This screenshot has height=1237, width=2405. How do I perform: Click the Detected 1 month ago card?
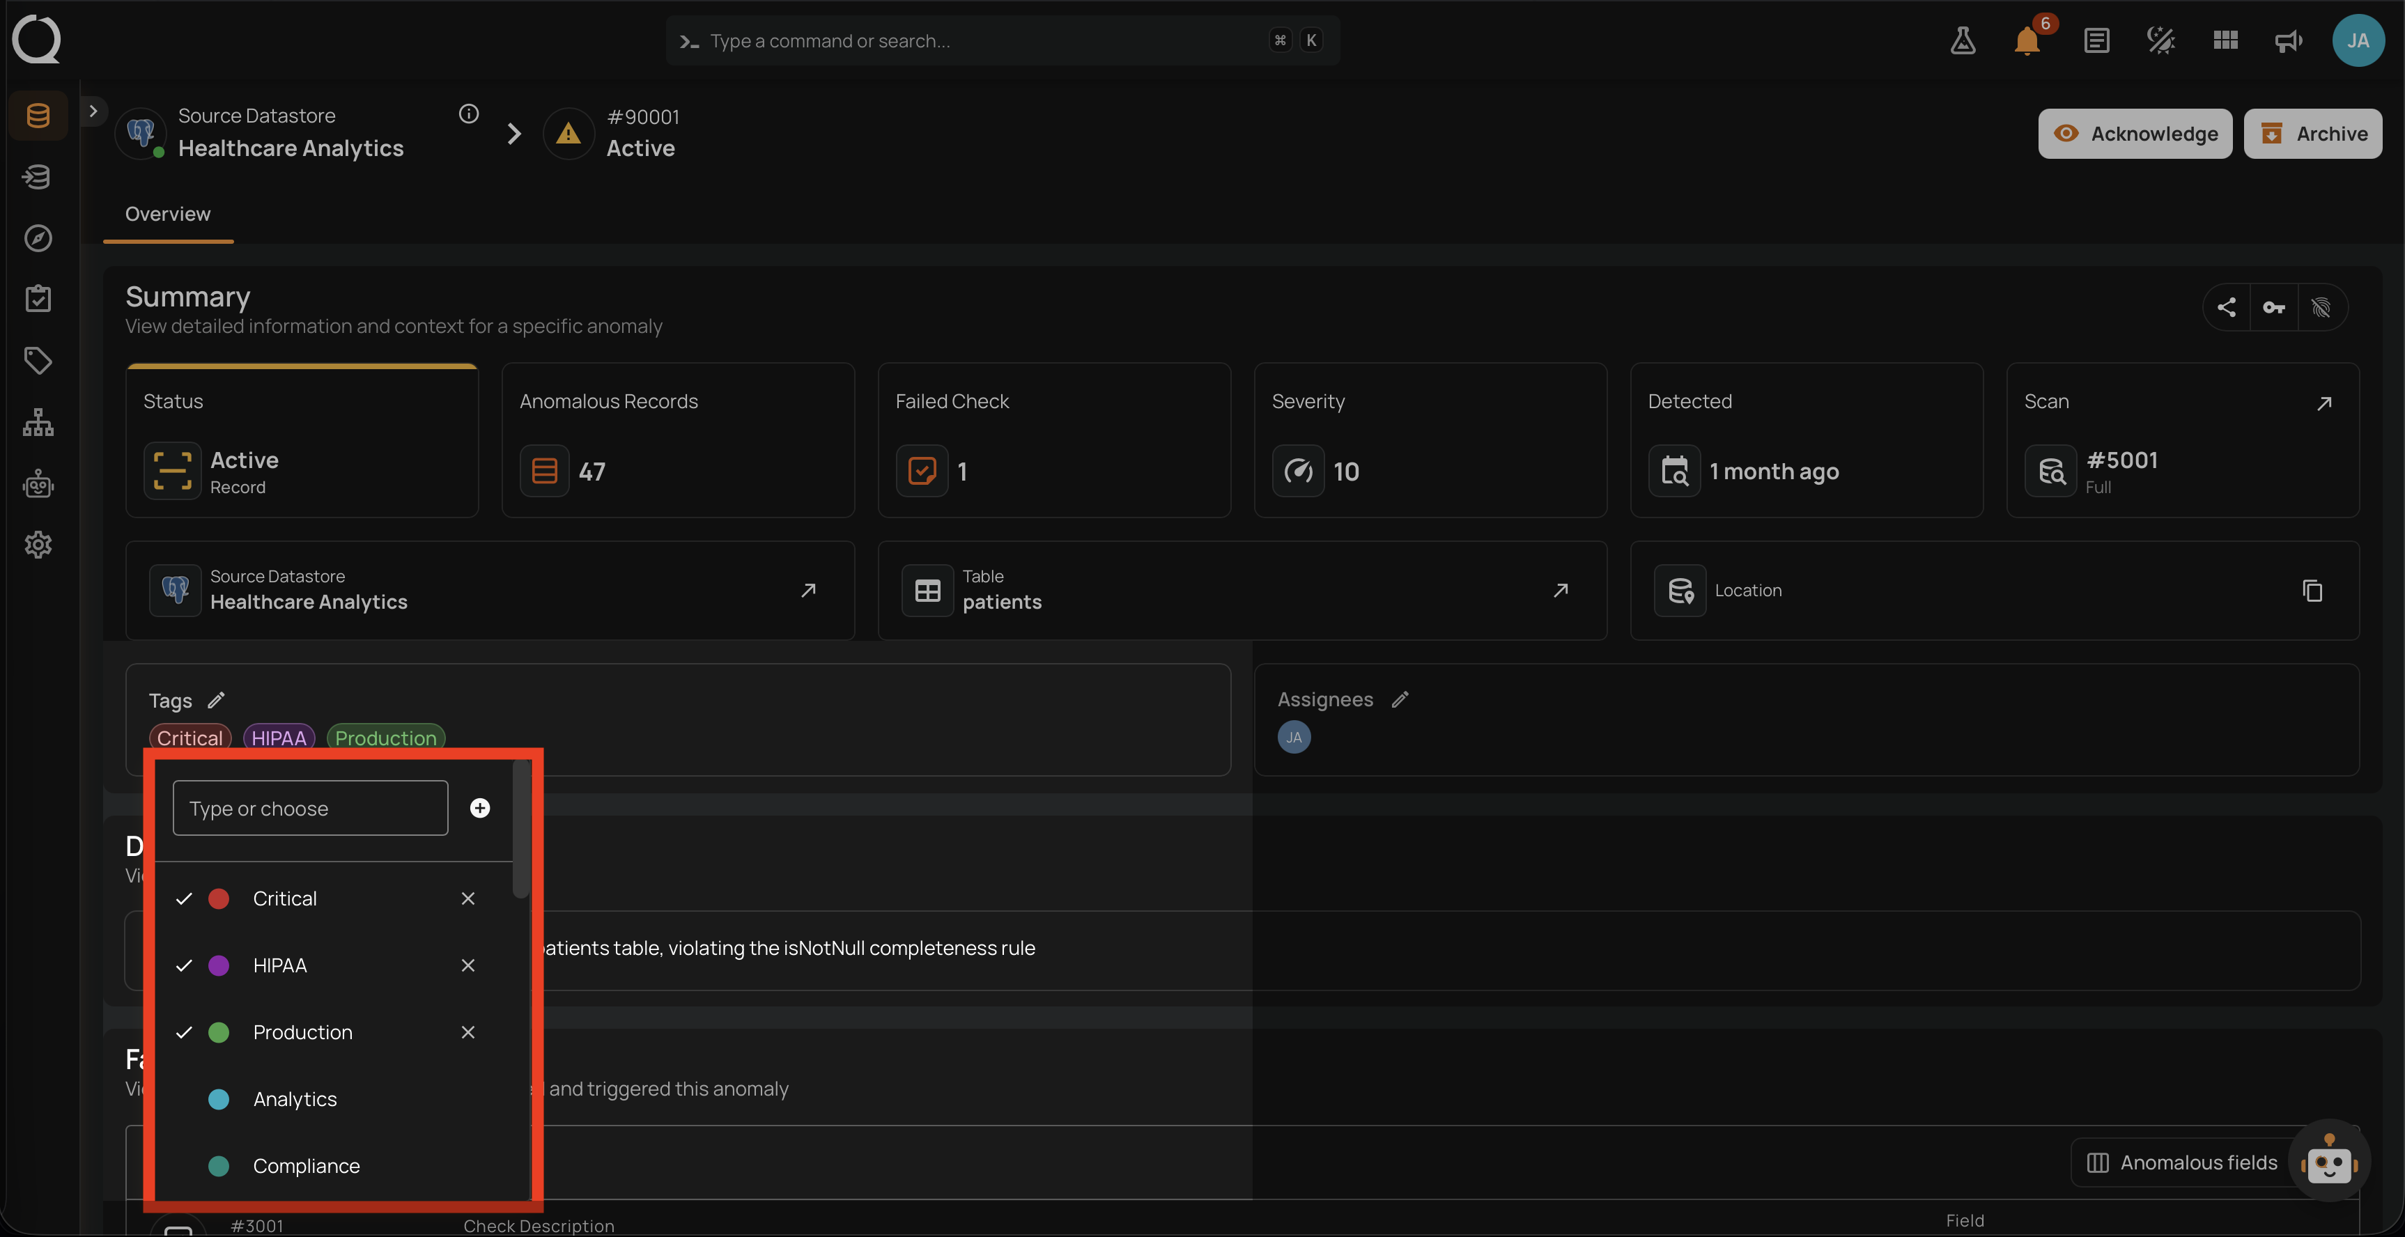(x=1807, y=439)
